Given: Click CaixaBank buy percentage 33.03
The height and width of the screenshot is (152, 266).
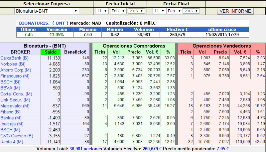Looking at the screenshot, I should pyautogui.click(x=170, y=58).
